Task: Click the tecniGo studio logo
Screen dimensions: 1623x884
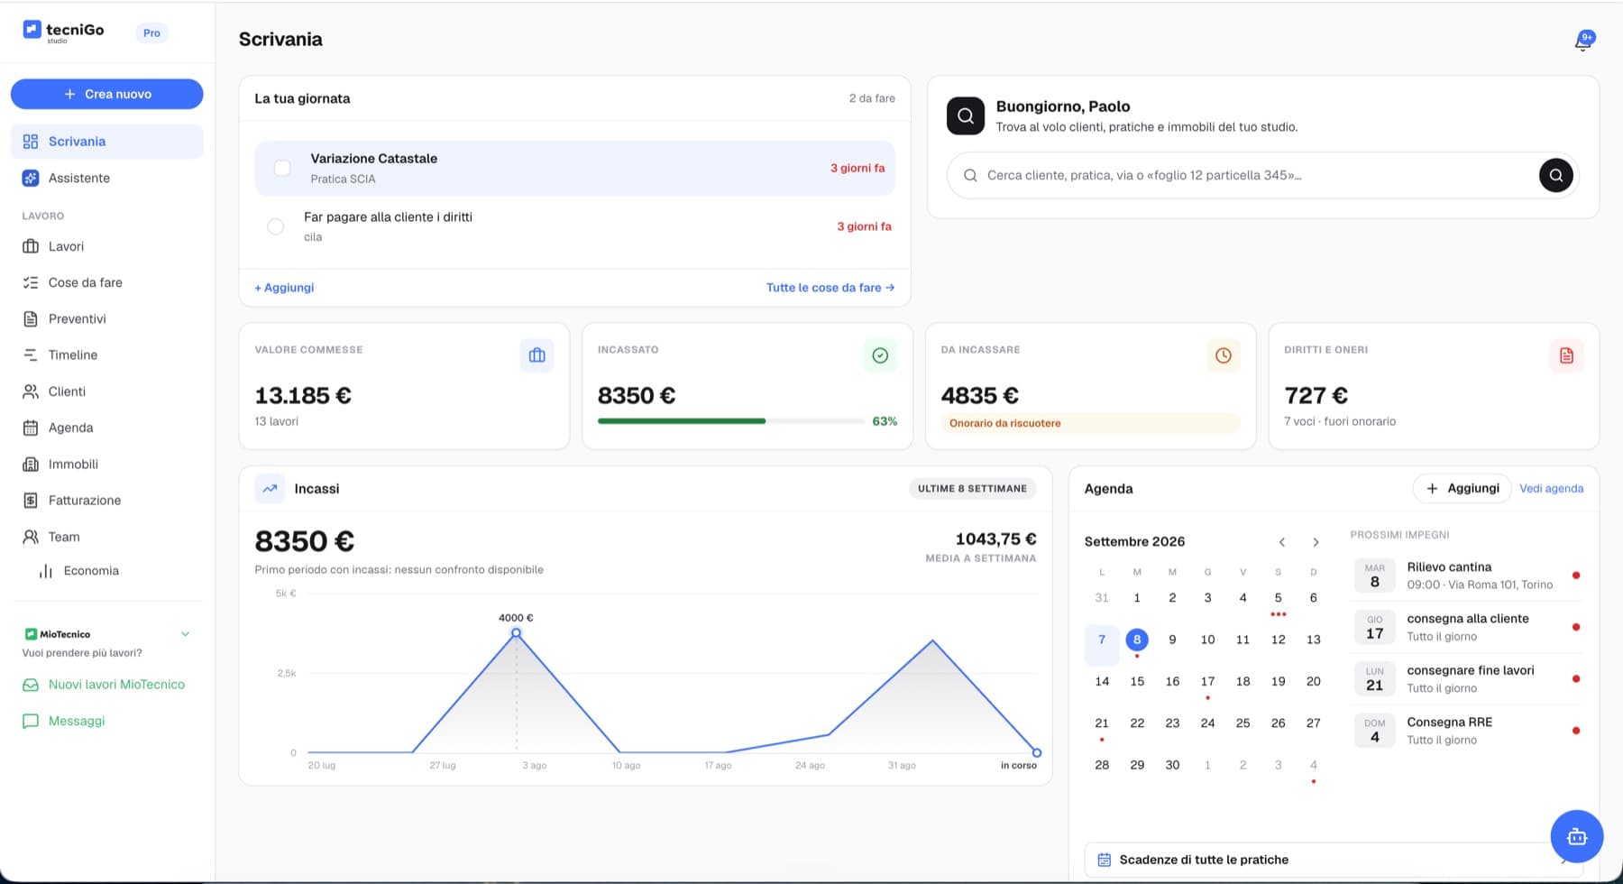Action: [63, 32]
